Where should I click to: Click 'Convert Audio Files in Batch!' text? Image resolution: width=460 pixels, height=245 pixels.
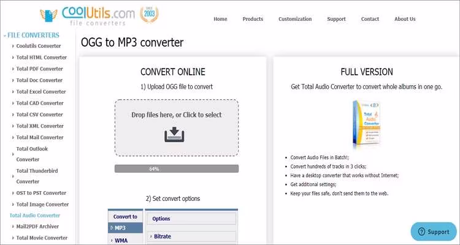(320, 157)
